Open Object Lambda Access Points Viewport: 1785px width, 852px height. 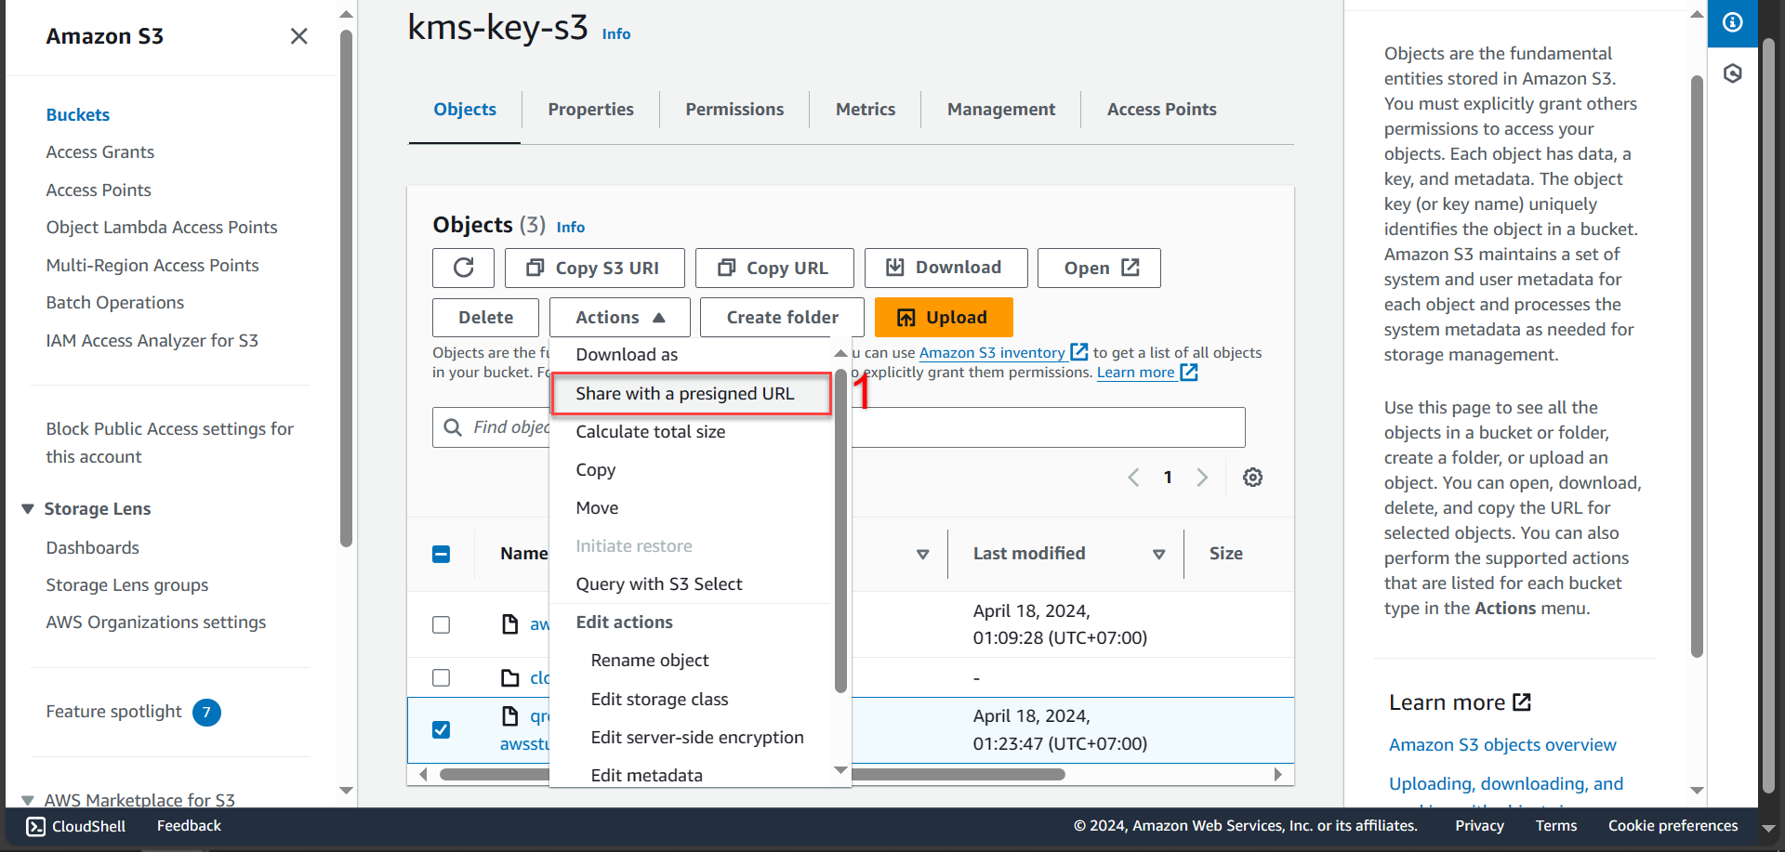[x=162, y=227]
